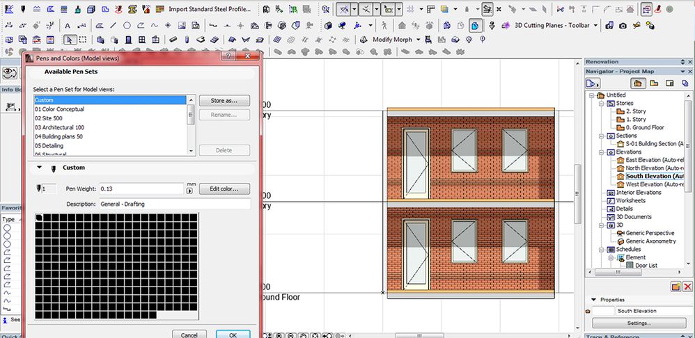
Task: Click the Store as... button
Action: point(224,101)
